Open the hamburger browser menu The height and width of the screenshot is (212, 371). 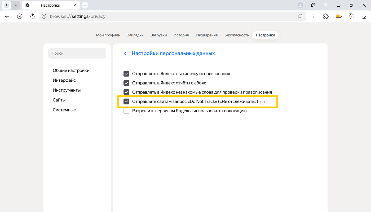(326, 5)
